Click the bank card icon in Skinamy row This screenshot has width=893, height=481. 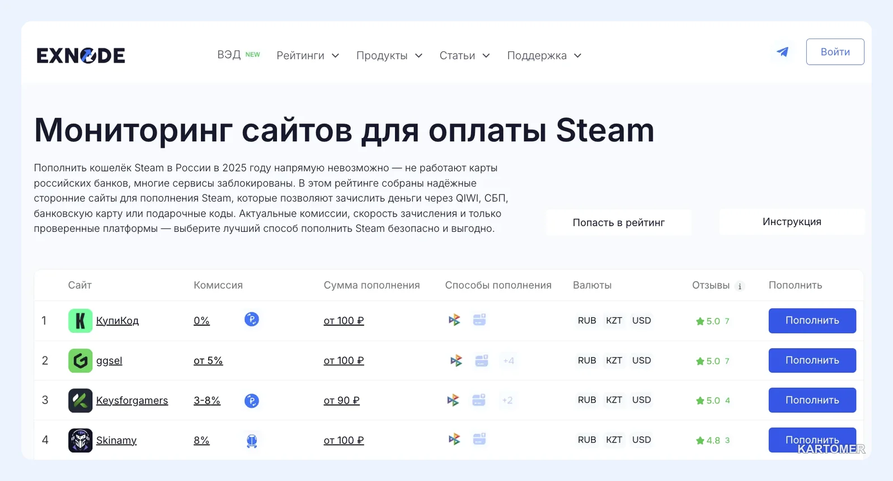[x=480, y=439]
